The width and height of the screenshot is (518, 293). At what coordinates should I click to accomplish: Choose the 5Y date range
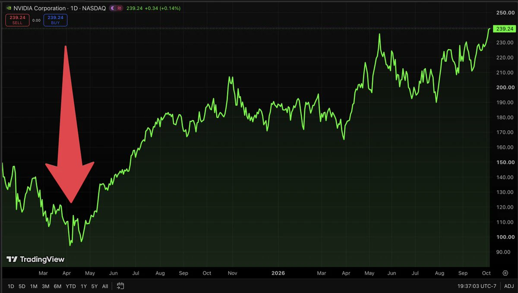tap(95, 286)
